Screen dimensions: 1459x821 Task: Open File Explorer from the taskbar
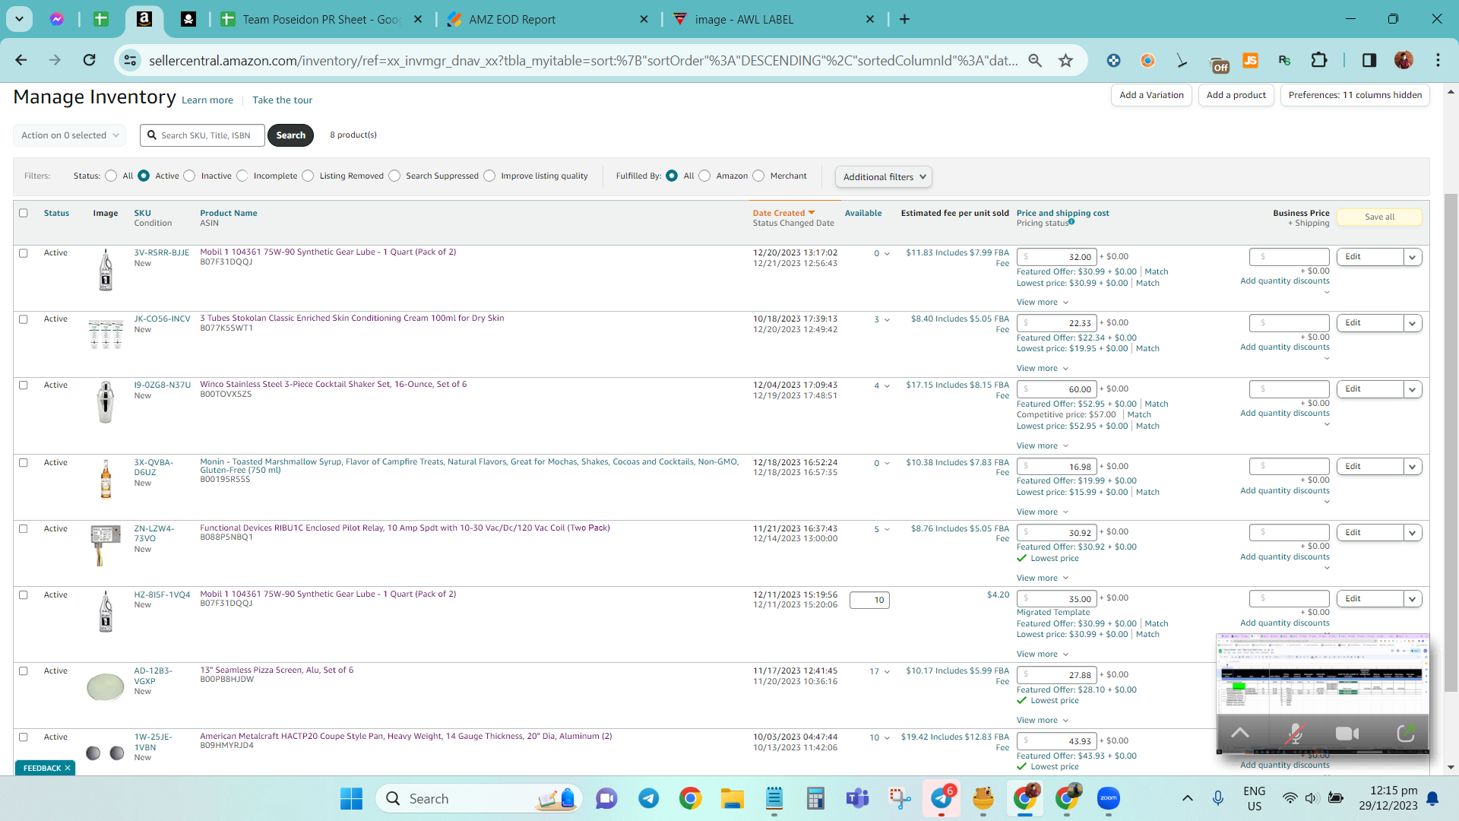pos(733,798)
